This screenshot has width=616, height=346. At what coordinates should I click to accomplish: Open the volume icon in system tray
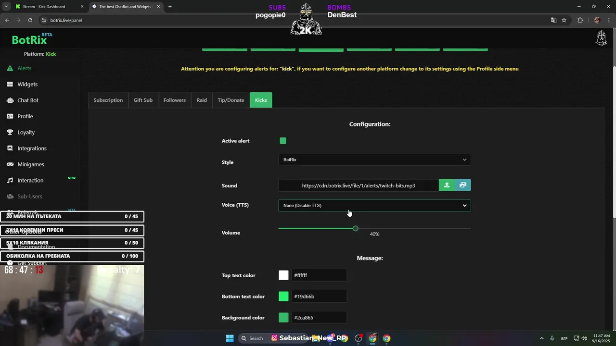click(584, 338)
